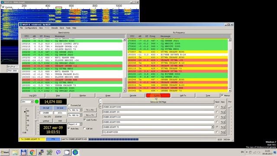Click the Report -4 spinner
This screenshot has width=277, height=156.
click(x=75, y=124)
